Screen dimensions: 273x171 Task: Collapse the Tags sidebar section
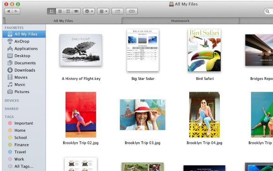click(x=9, y=117)
